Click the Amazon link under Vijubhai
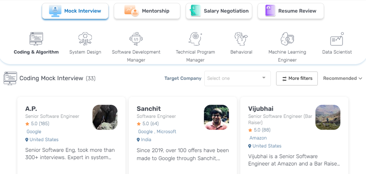The width and height of the screenshot is (366, 174). (x=258, y=138)
